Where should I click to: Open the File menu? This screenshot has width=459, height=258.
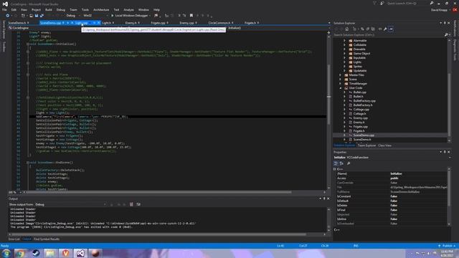[x=4, y=9]
